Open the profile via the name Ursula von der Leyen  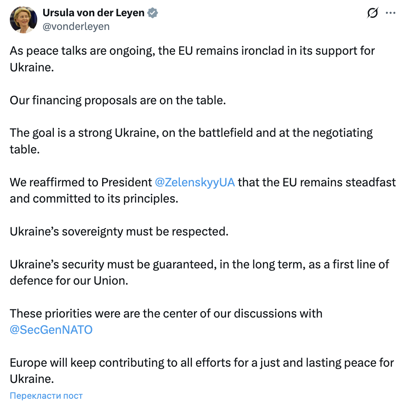[93, 12]
